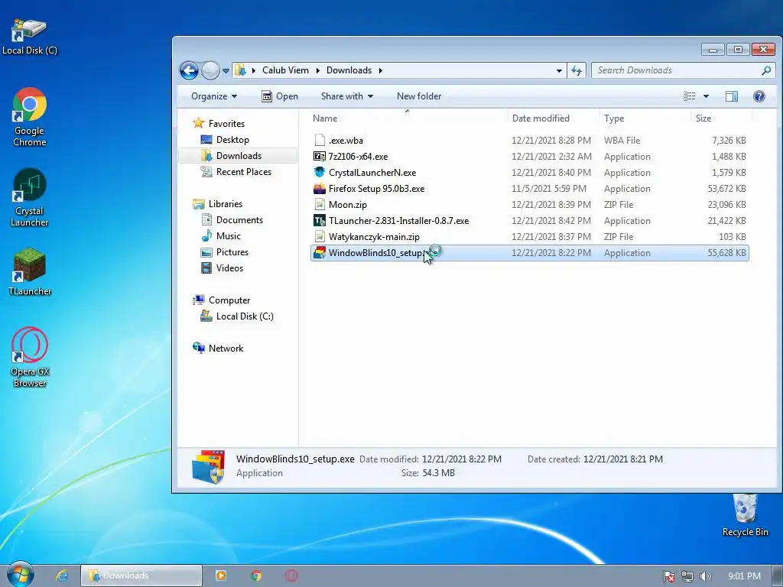Expand arrow after Calub Viem breadcrumb
The height and width of the screenshot is (587, 783).
tap(317, 70)
